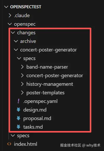Collapse the OPENSPECTEST root section
Viewport: 104px width, 151px height.
(6, 7)
